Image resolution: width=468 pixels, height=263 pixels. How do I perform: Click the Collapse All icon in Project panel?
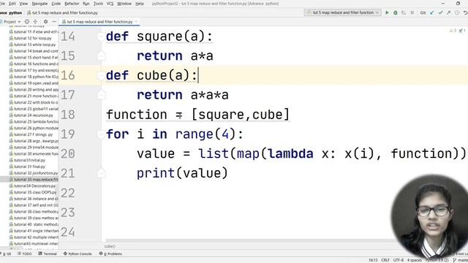click(35, 22)
